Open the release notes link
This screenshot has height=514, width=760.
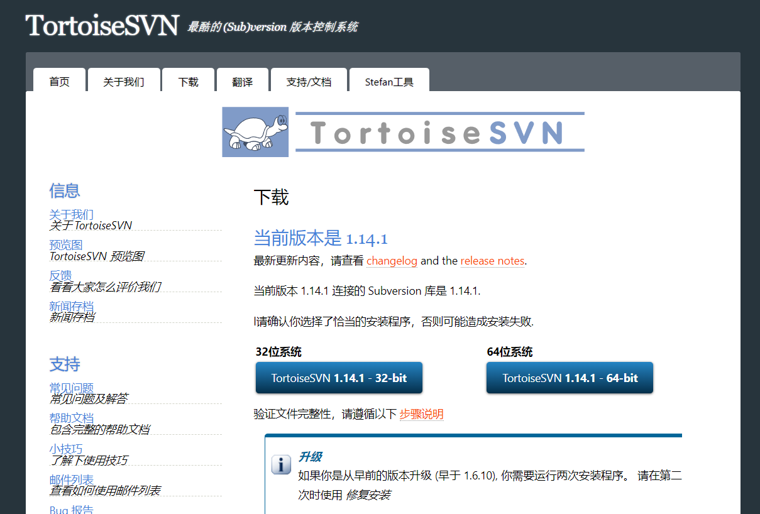click(x=493, y=261)
